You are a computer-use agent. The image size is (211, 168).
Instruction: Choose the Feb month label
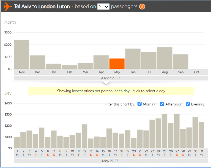[69, 72]
